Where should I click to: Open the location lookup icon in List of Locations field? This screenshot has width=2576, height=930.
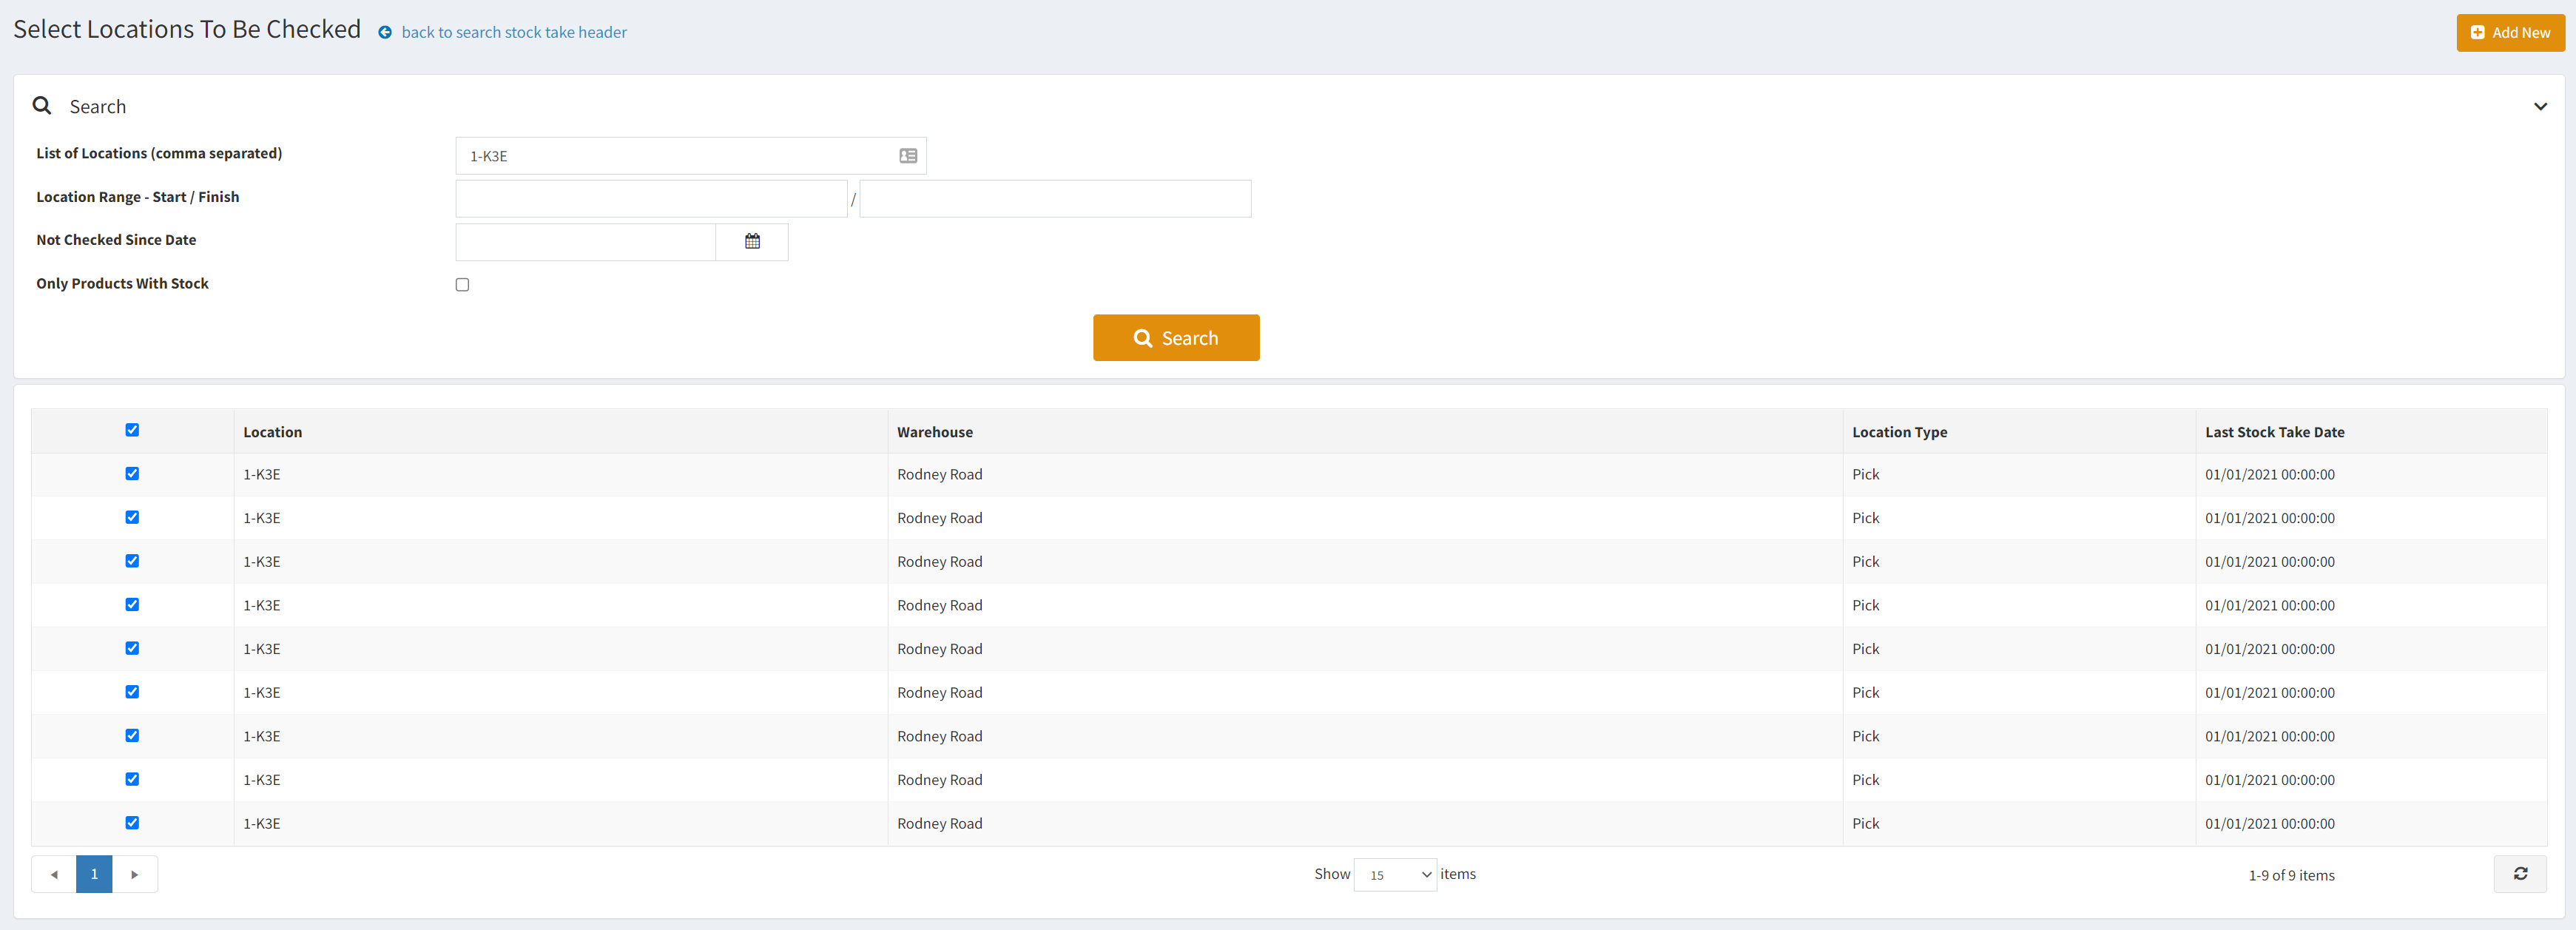[907, 156]
